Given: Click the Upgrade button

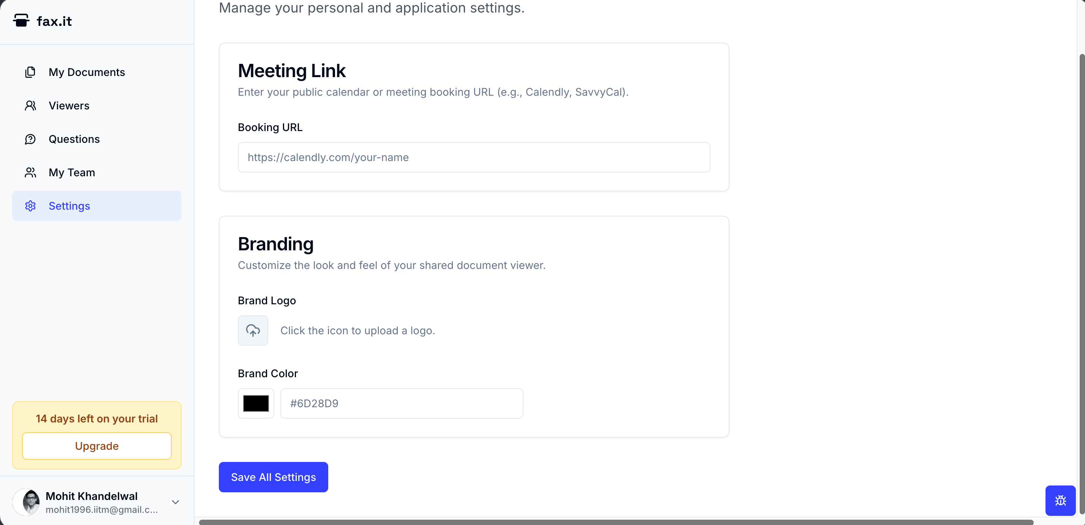Looking at the screenshot, I should click(x=96, y=446).
